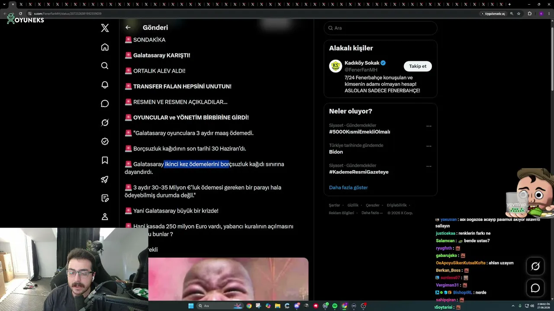This screenshot has width=554, height=311.
Task: Open the floating messages bubble button
Action: (535, 288)
